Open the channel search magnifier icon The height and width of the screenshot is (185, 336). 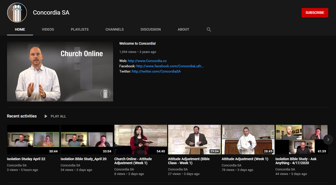[x=209, y=29]
